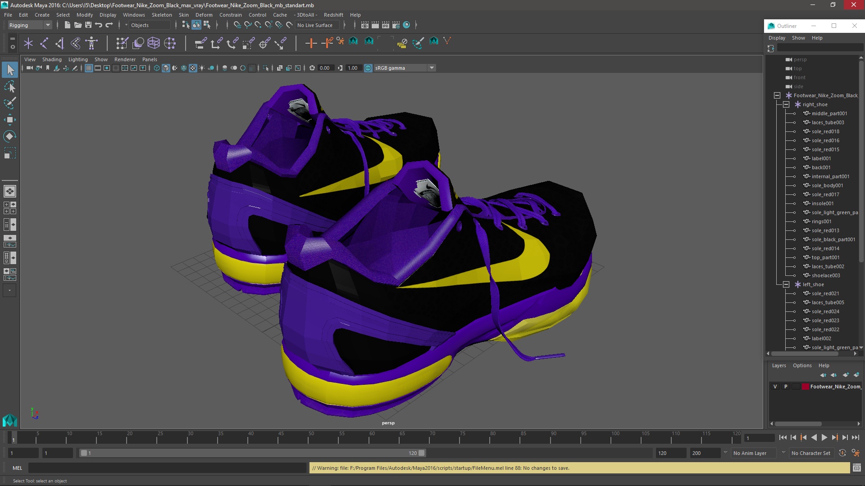
Task: Open the Outliner Show menu
Action: point(798,38)
